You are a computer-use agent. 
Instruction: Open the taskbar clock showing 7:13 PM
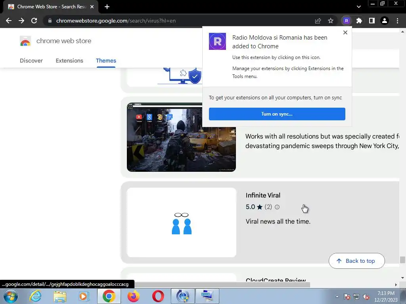pyautogui.click(x=386, y=296)
